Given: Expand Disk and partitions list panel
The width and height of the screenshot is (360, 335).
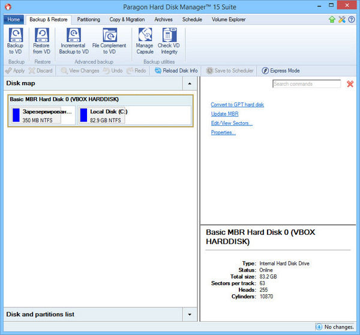Looking at the screenshot, I should [190, 314].
